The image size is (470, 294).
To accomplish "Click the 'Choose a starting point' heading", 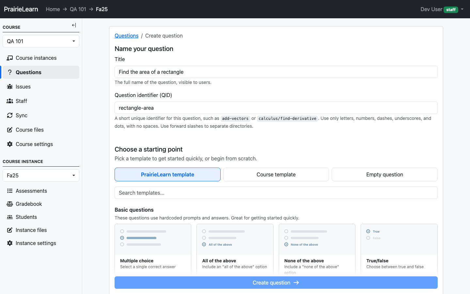I will 149,149.
